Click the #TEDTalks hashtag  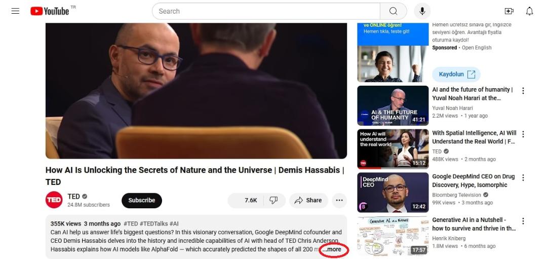click(153, 224)
